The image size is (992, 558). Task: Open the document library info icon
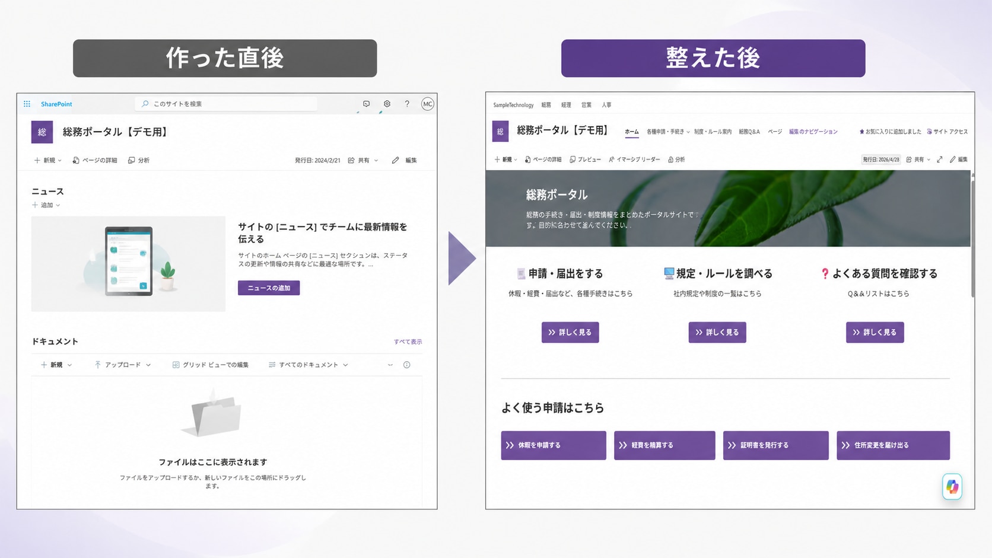coord(407,365)
